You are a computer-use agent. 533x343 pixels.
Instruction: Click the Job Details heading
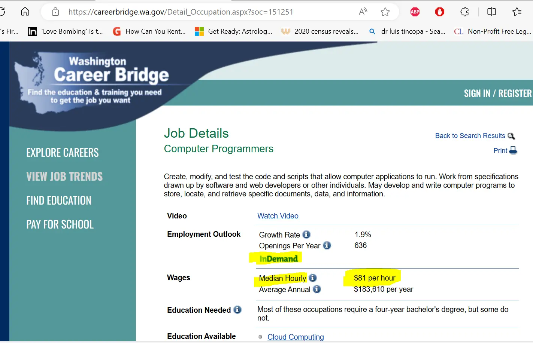click(196, 134)
